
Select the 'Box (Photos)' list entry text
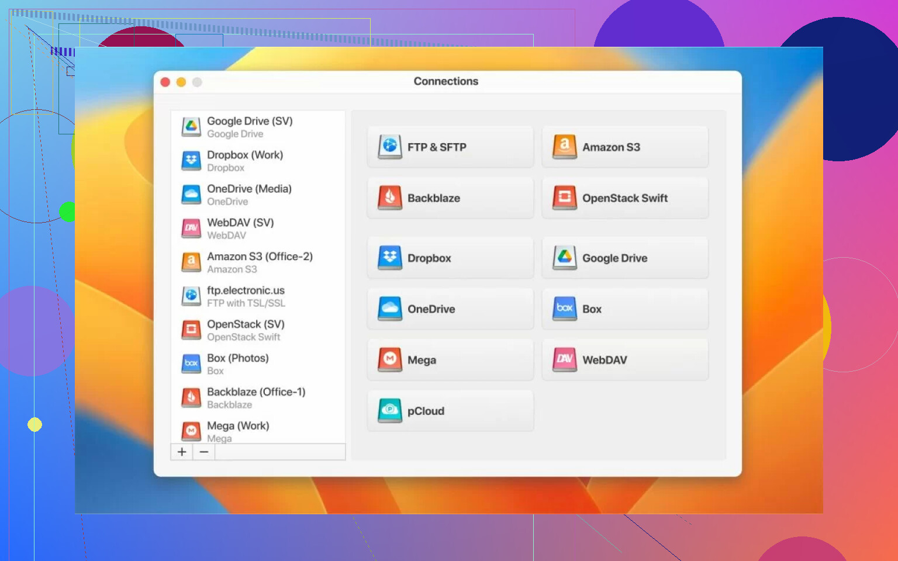[x=238, y=358]
